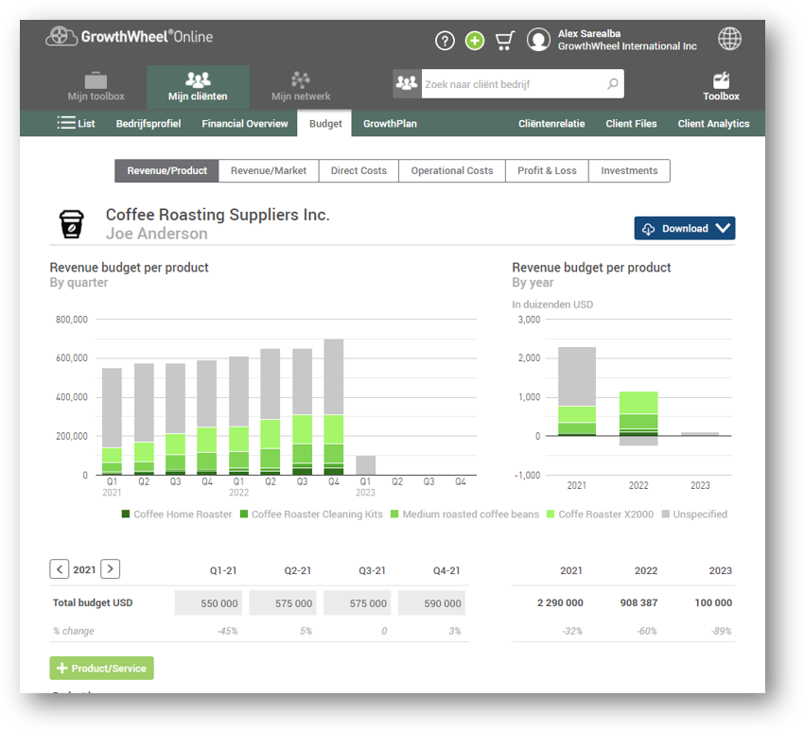
Task: Open Mijn netwerk network icon
Action: [301, 79]
